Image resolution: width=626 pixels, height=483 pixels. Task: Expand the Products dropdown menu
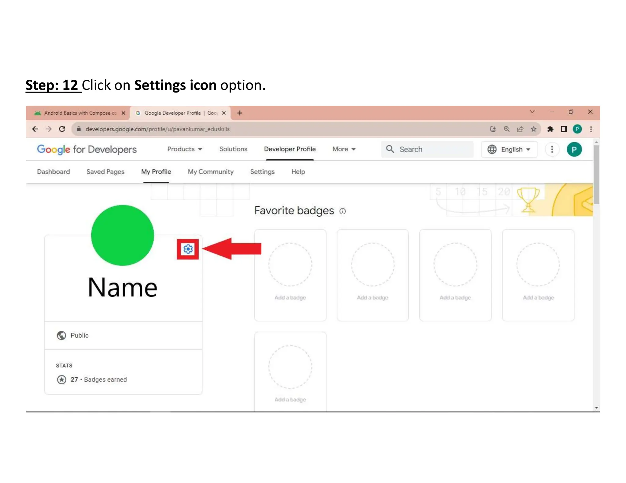184,149
